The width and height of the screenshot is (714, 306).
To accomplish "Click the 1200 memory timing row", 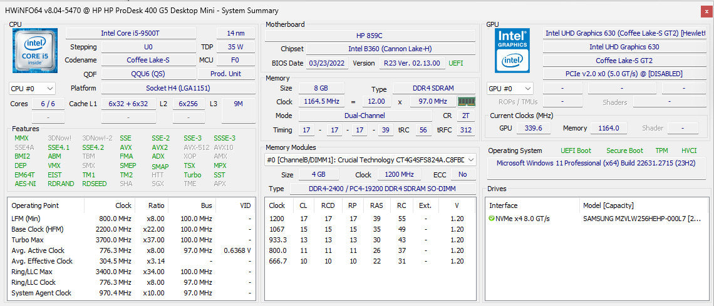I will [370, 219].
